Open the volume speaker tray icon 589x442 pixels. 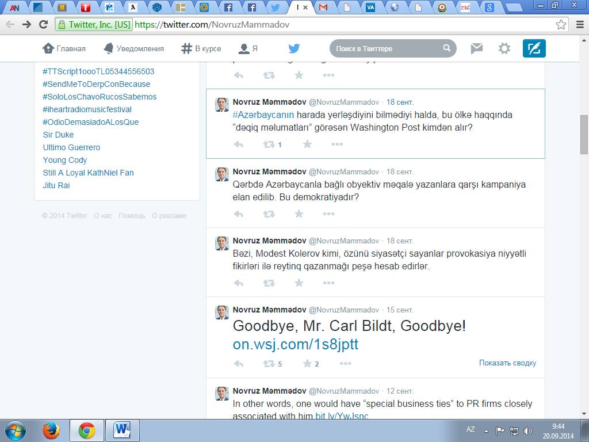click(528, 430)
